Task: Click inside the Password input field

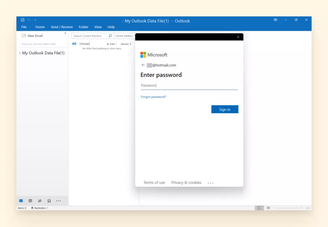Action: click(x=189, y=85)
